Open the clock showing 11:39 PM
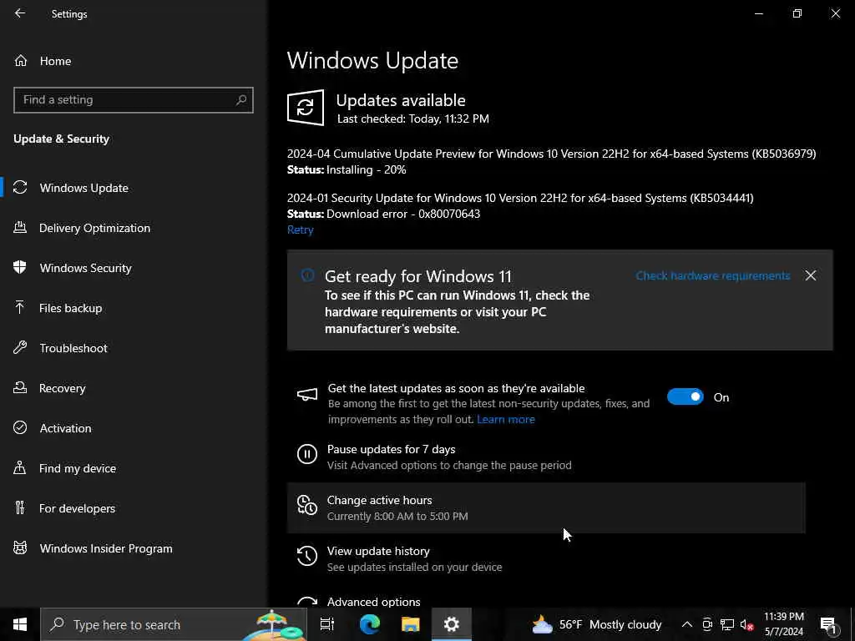Image resolution: width=855 pixels, height=641 pixels. pos(783,624)
